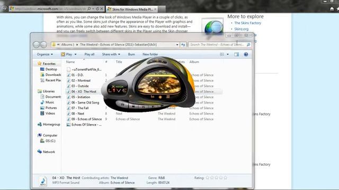Click Play all in the toolbar
Image resolution: width=339 pixels, height=190 pixels.
click(x=90, y=54)
